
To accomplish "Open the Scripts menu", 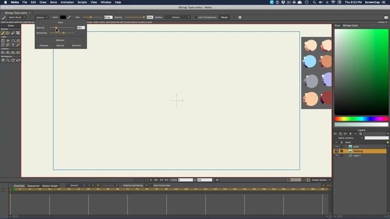I will point(82,2).
